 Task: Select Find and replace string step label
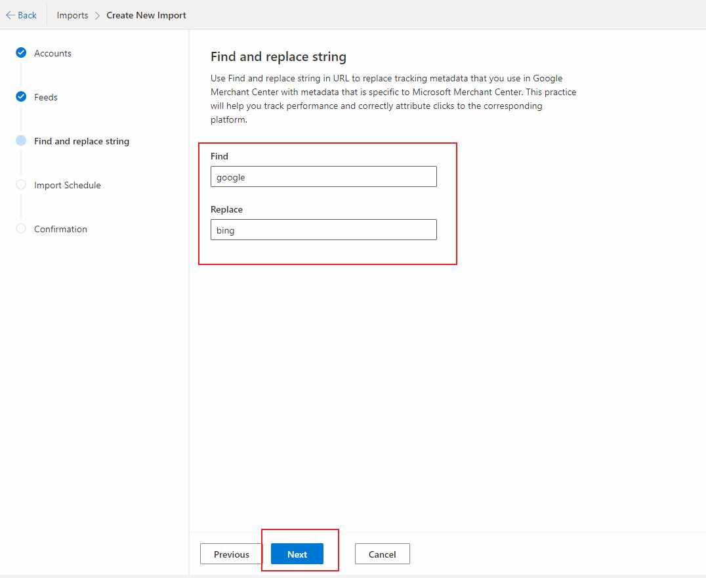[81, 141]
